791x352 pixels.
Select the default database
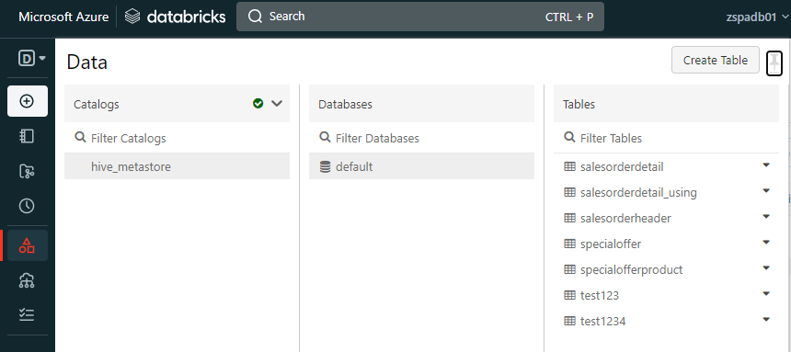click(422, 166)
